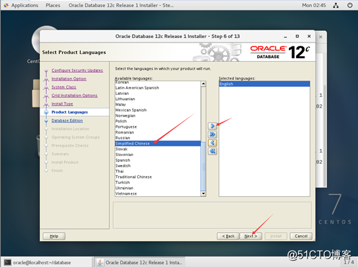
Task: Click the Next button
Action: 251,236
